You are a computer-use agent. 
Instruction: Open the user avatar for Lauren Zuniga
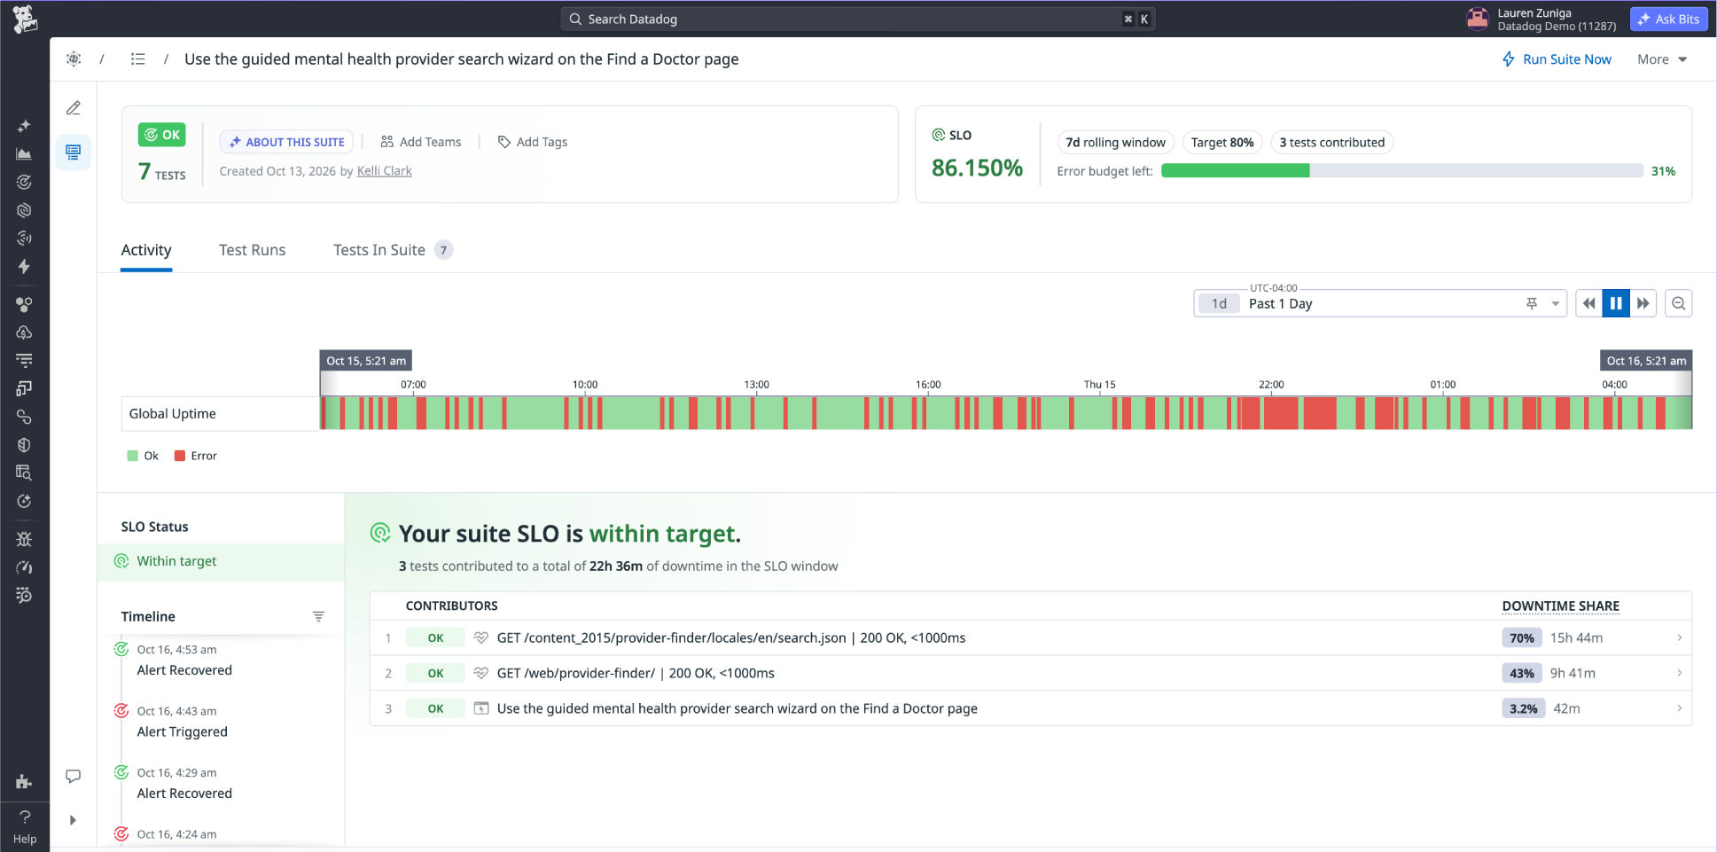point(1478,19)
